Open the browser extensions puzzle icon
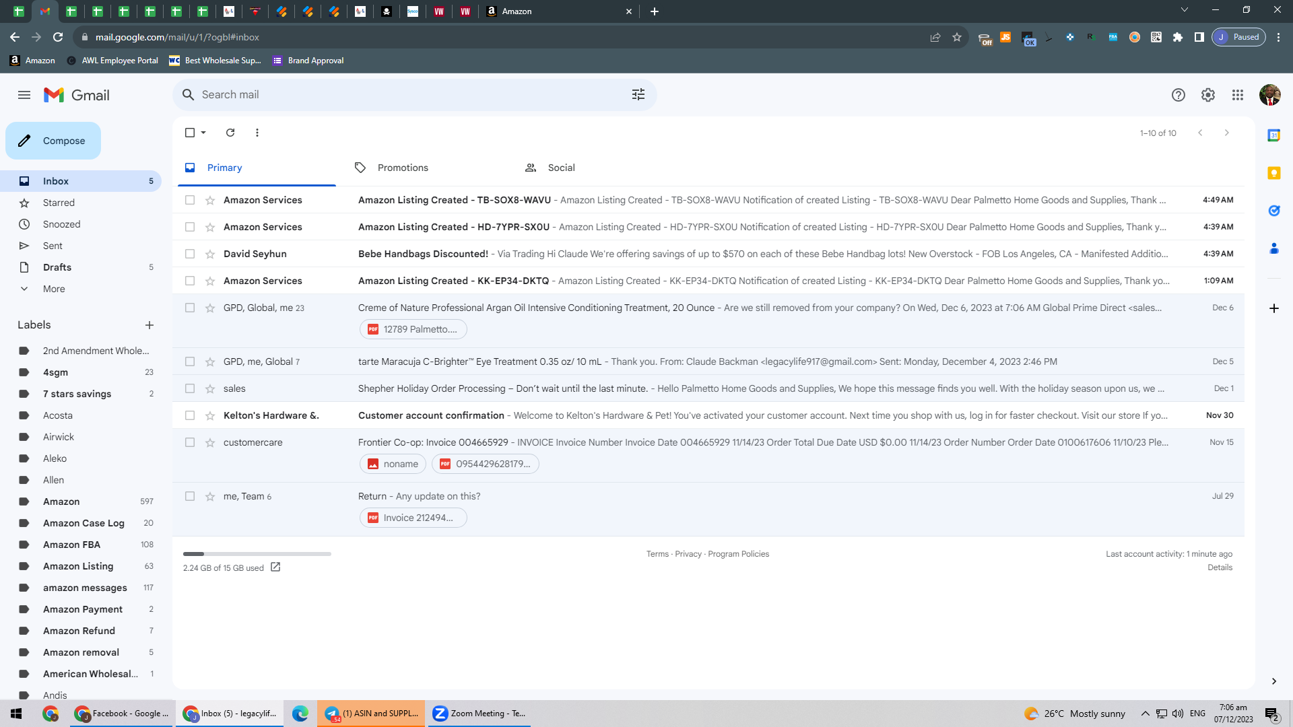Screen dimensions: 1293x727 tap(1178, 37)
